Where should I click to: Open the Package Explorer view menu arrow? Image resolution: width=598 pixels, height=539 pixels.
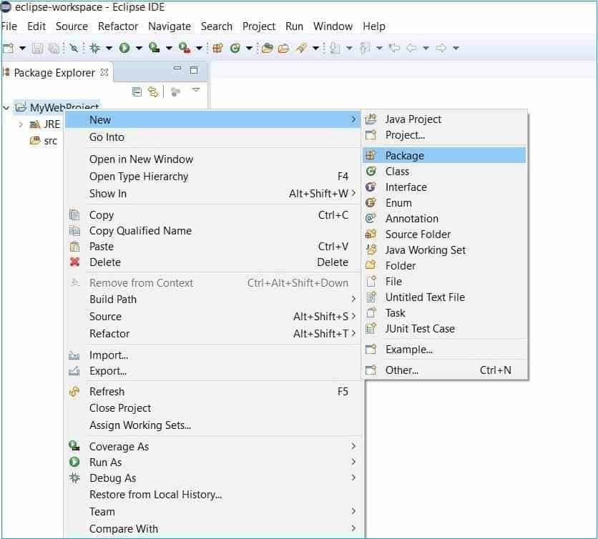[195, 91]
